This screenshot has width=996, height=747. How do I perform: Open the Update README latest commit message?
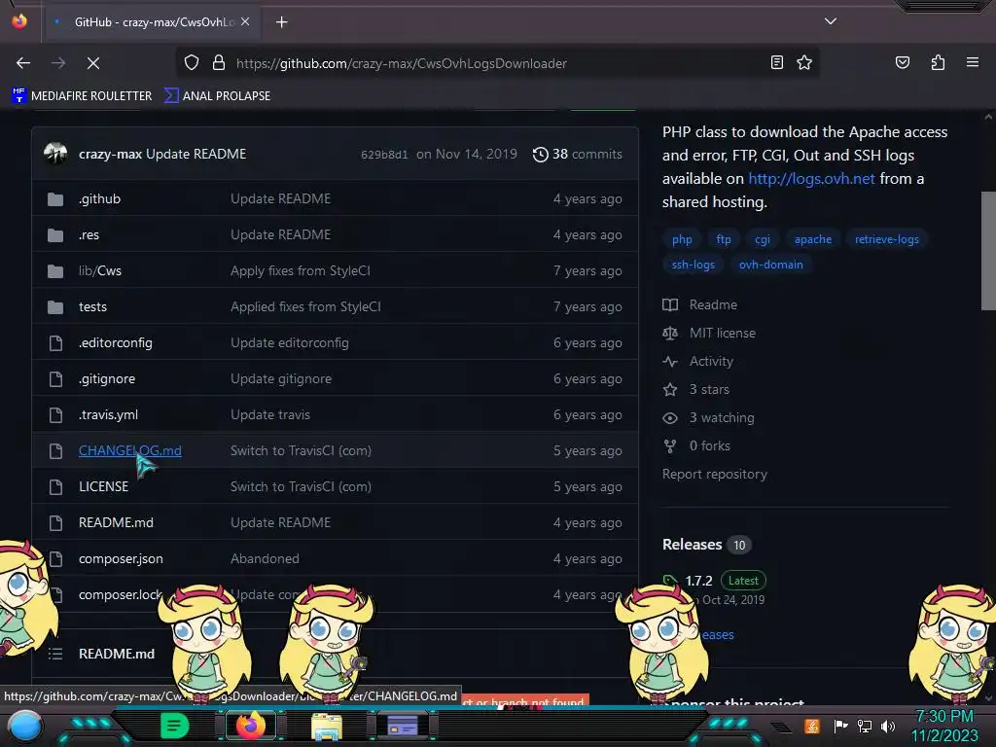(x=196, y=155)
